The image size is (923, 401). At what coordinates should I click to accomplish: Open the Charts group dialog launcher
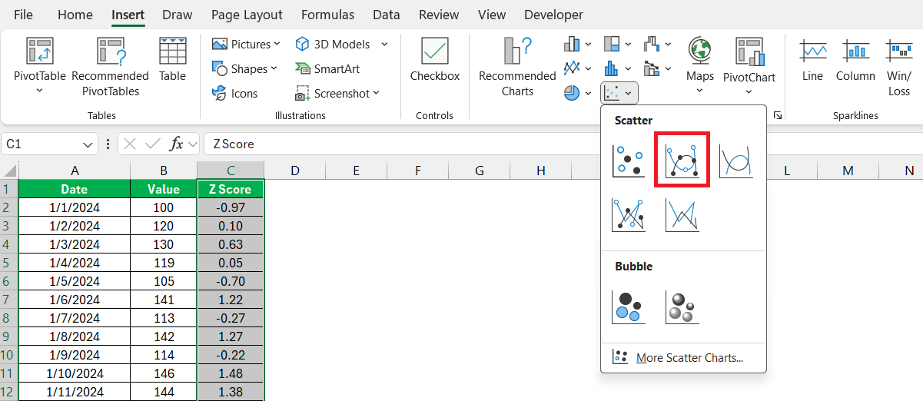coord(778,115)
